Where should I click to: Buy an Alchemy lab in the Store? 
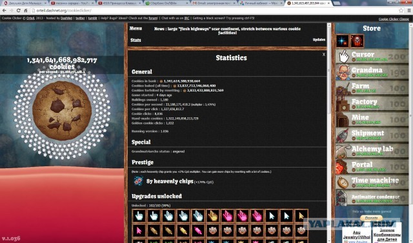click(x=372, y=151)
